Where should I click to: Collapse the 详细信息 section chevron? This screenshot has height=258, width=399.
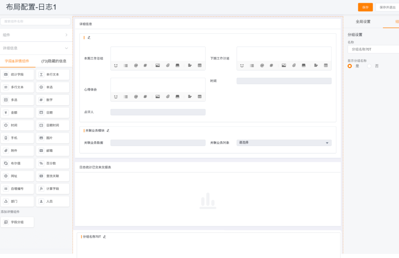coord(66,48)
